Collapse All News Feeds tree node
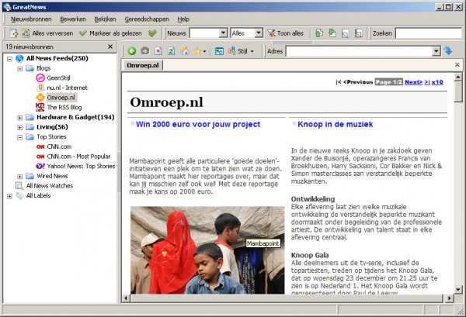 tap(9, 59)
